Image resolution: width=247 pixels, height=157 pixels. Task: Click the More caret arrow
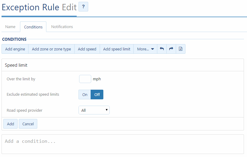pyautogui.click(x=152, y=49)
